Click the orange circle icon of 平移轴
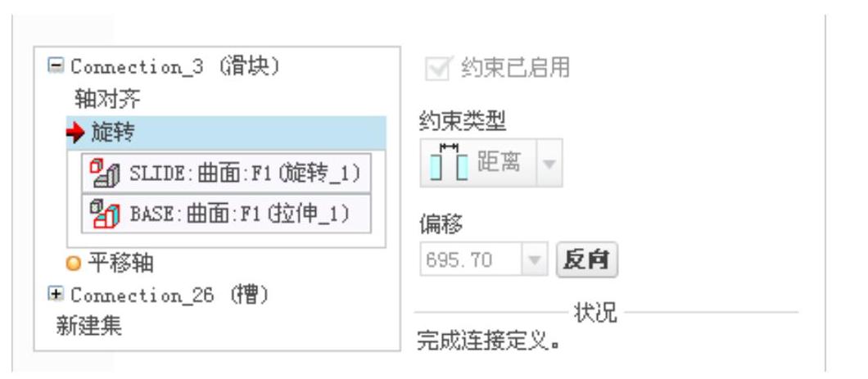This screenshot has width=868, height=379. tap(73, 264)
